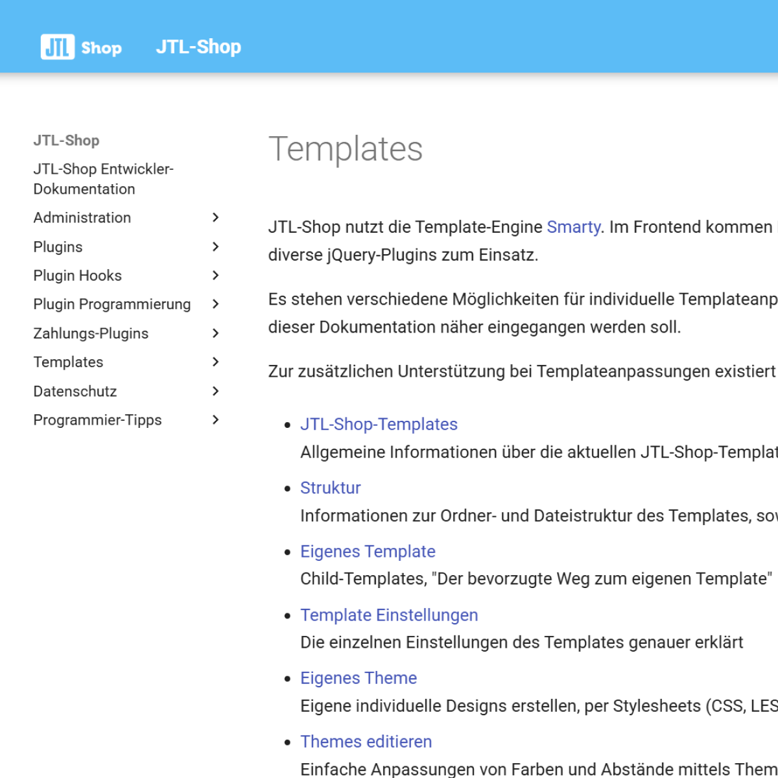
Task: Open JTL-Shop Entwickler-Dokumentation in sidebar
Action: [x=104, y=179]
